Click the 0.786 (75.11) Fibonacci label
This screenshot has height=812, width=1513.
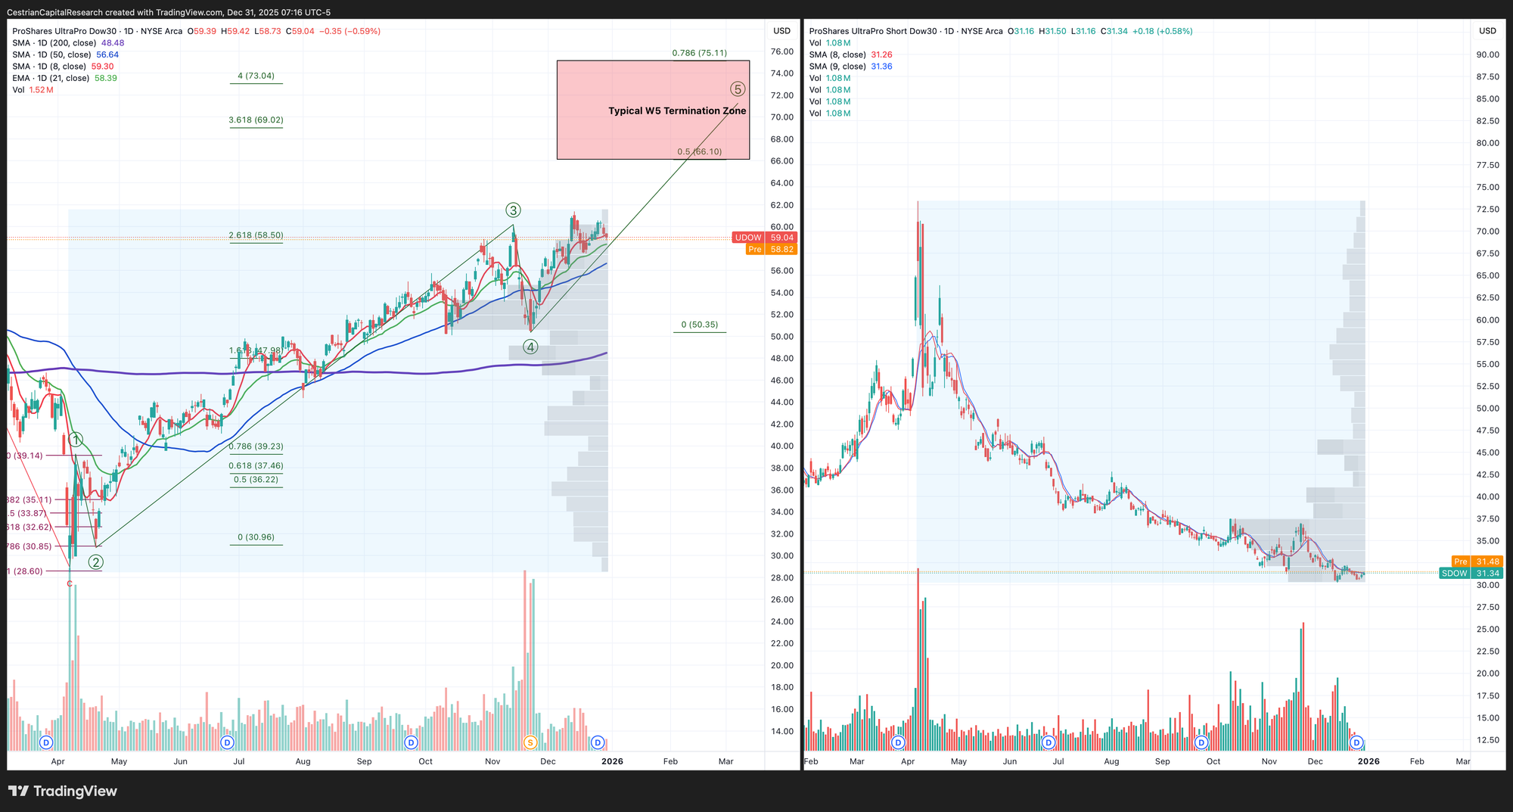click(700, 53)
